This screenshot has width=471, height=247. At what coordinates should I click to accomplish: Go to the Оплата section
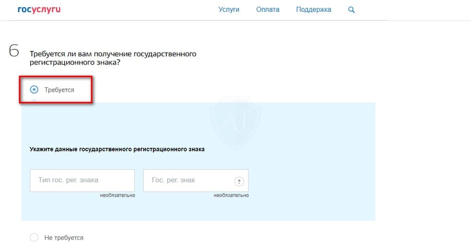268,10
